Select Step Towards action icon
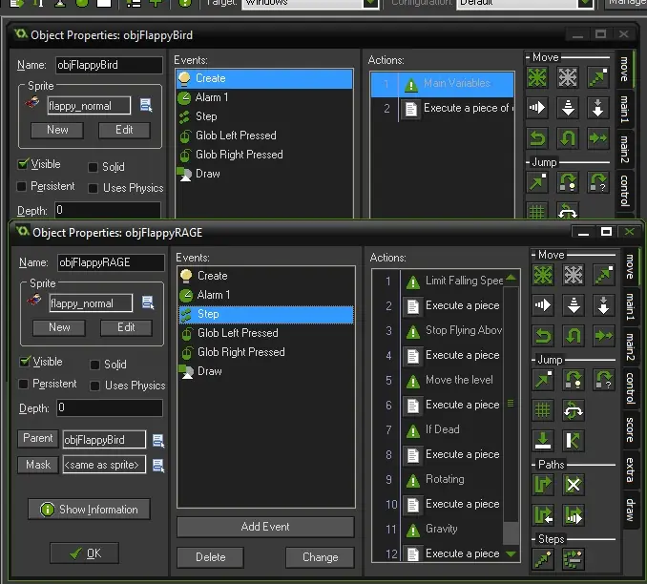 [543, 559]
